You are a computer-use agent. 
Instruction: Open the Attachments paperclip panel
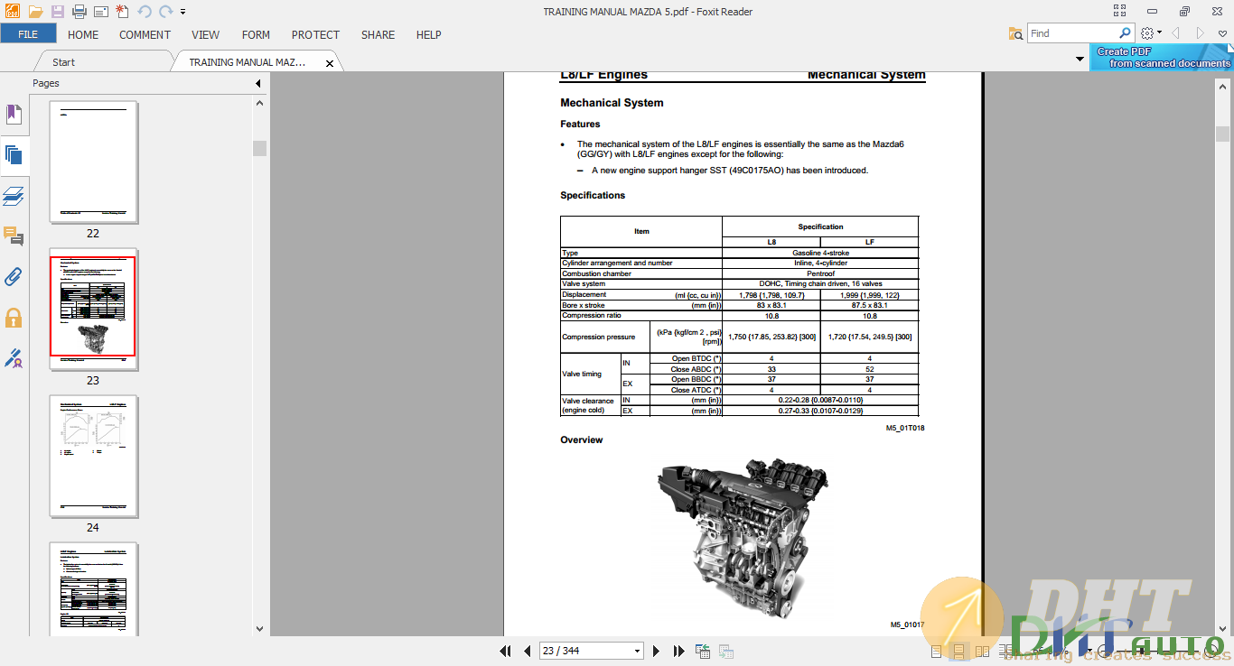click(14, 276)
